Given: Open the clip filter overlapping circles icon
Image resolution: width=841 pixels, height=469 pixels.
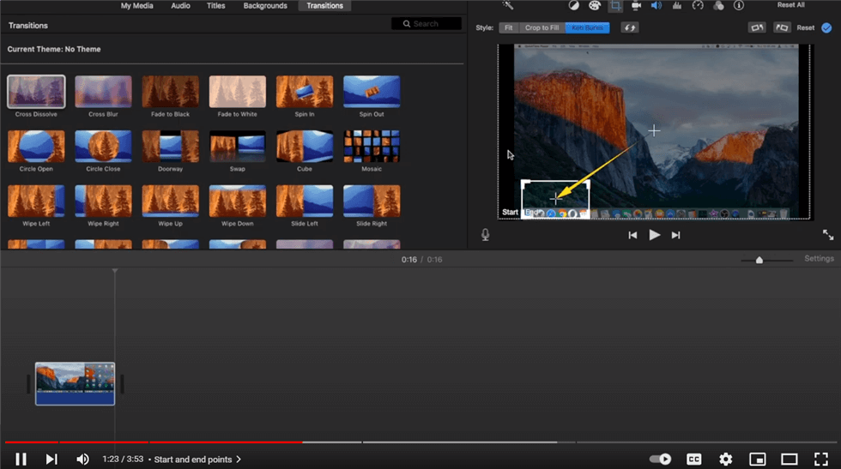Looking at the screenshot, I should 718,5.
